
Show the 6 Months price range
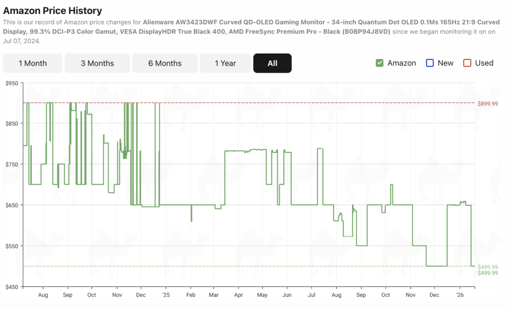pyautogui.click(x=165, y=63)
